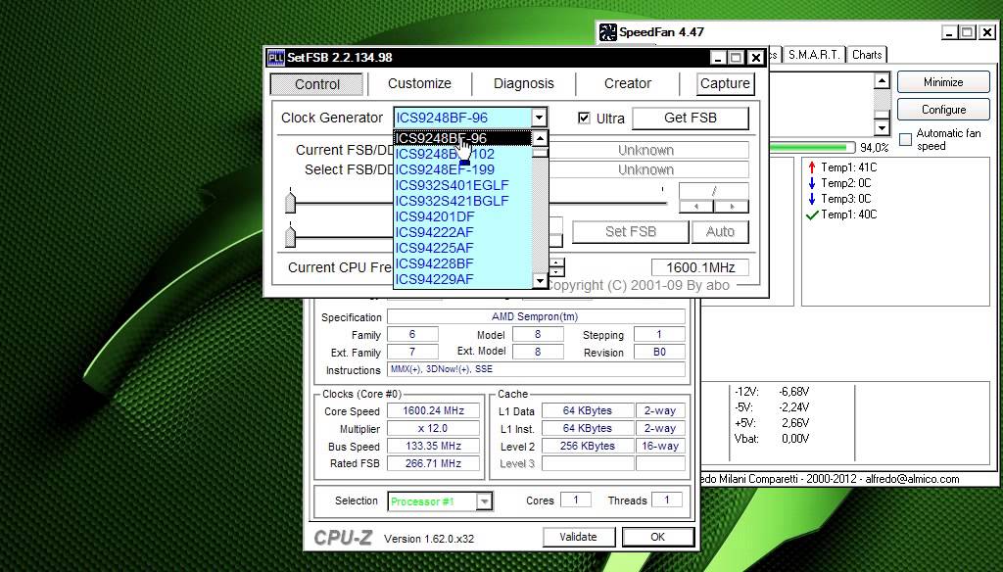Open the Charts tab in SpeedFan
This screenshot has width=1003, height=572.
867,55
